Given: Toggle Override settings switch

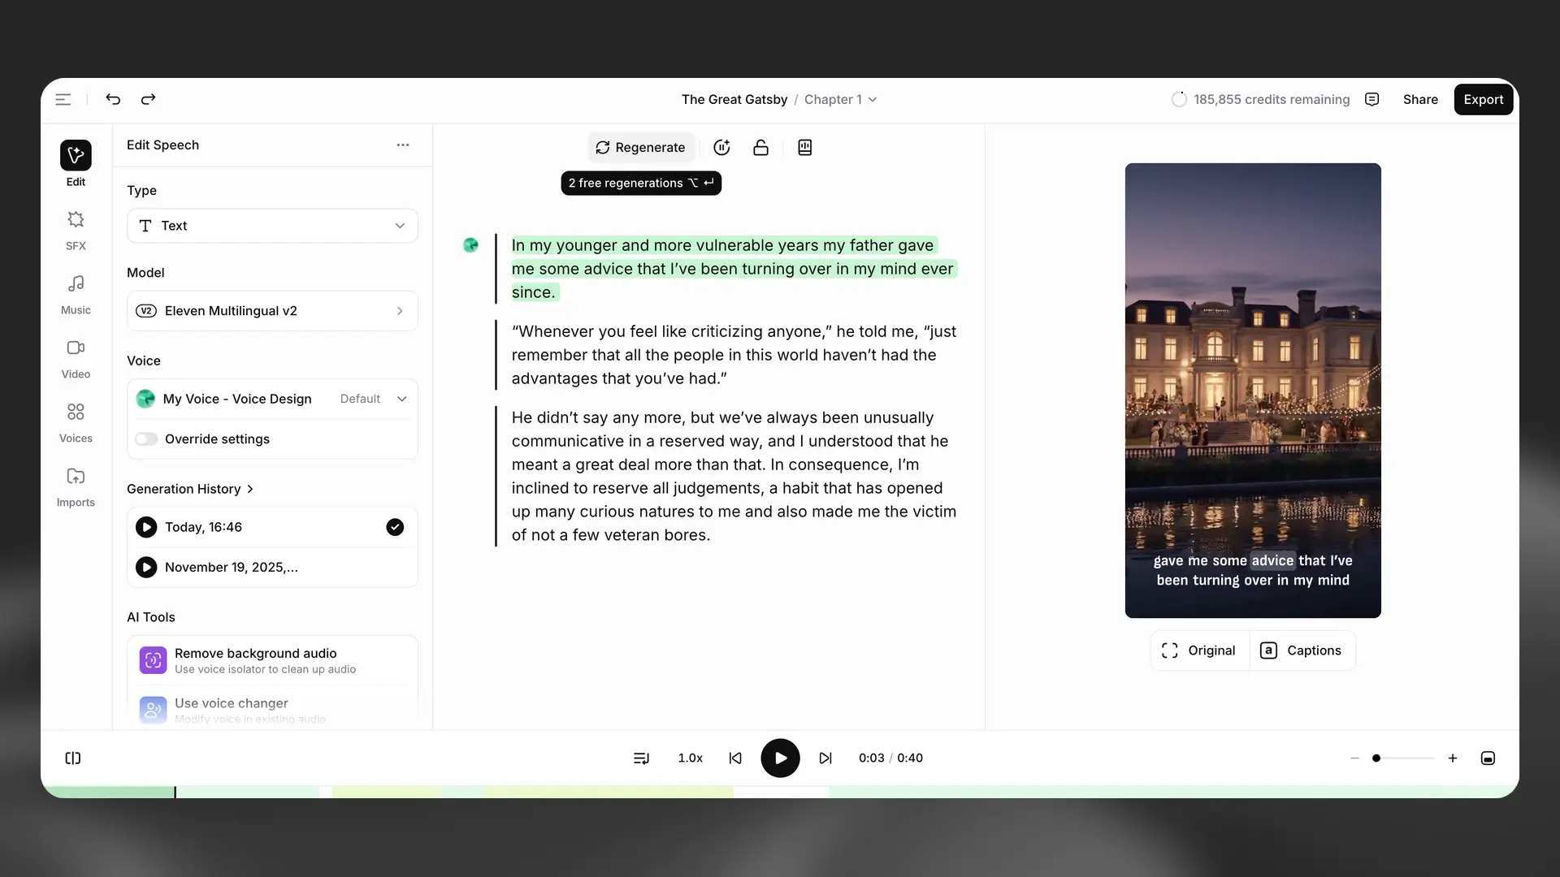Looking at the screenshot, I should point(147,439).
